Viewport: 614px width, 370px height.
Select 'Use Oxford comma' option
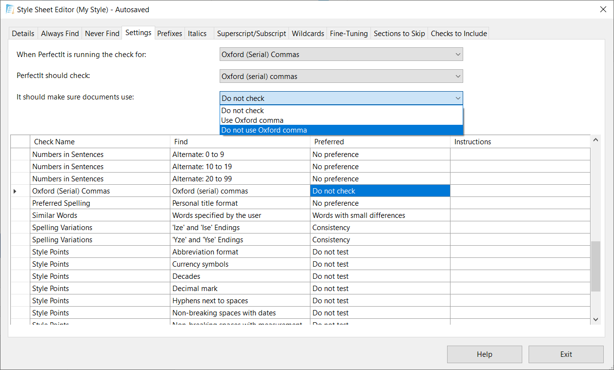pyautogui.click(x=252, y=120)
